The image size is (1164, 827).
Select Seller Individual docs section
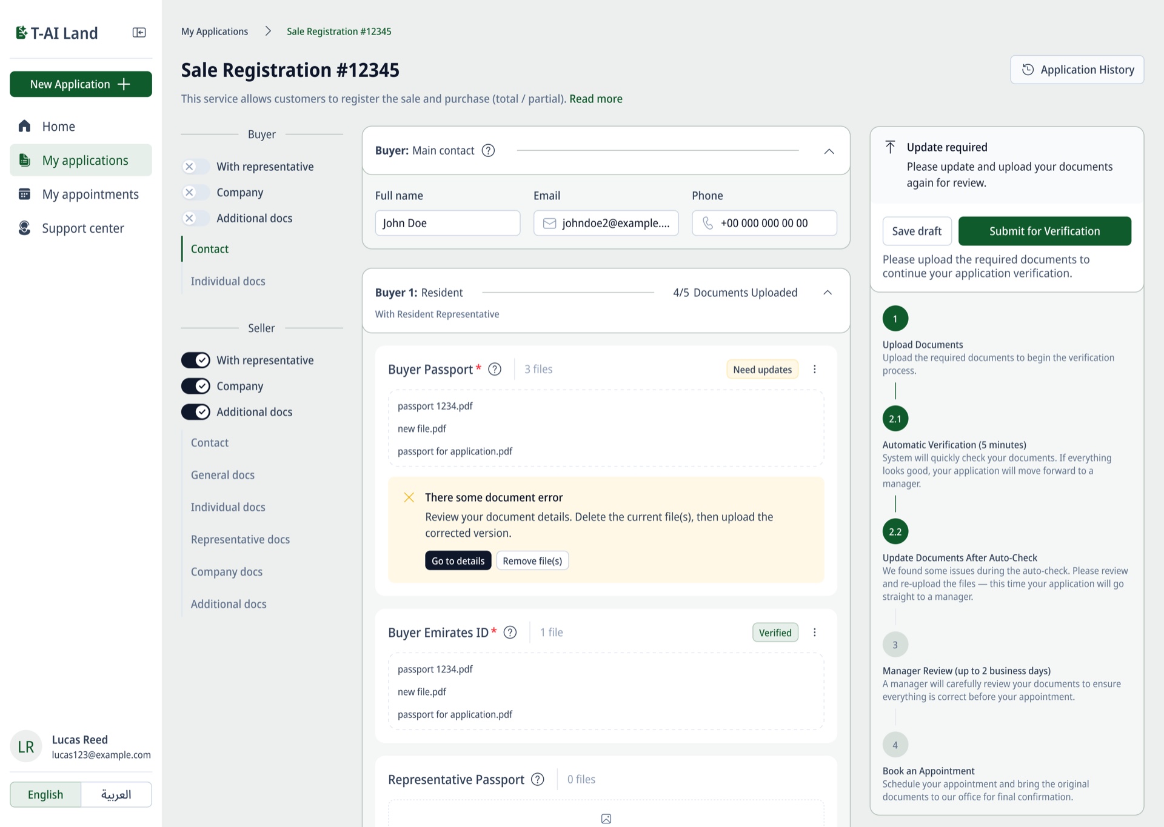tap(228, 507)
